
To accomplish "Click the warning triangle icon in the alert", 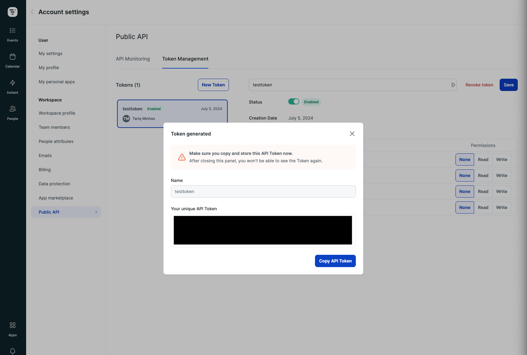I will [x=182, y=157].
